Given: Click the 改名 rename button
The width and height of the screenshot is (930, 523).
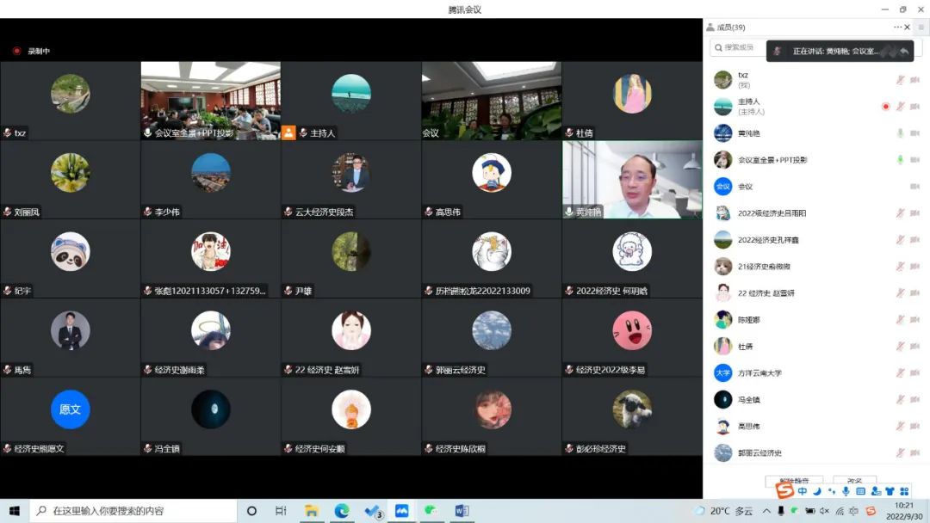Looking at the screenshot, I should [854, 481].
